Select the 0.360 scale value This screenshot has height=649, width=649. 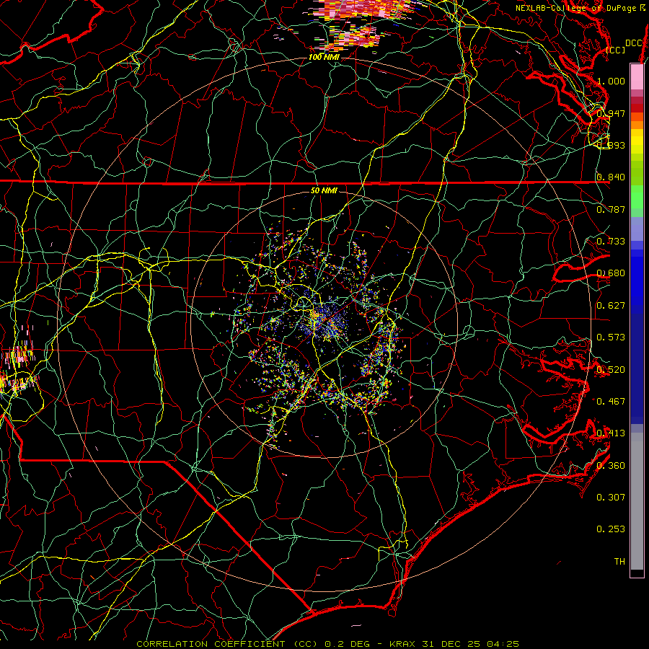click(x=611, y=466)
